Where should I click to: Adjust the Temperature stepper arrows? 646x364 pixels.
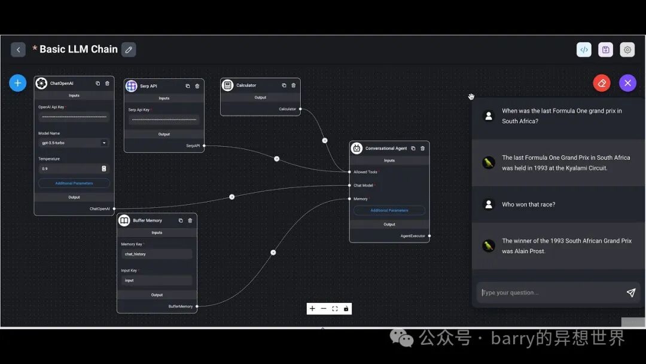coord(104,169)
